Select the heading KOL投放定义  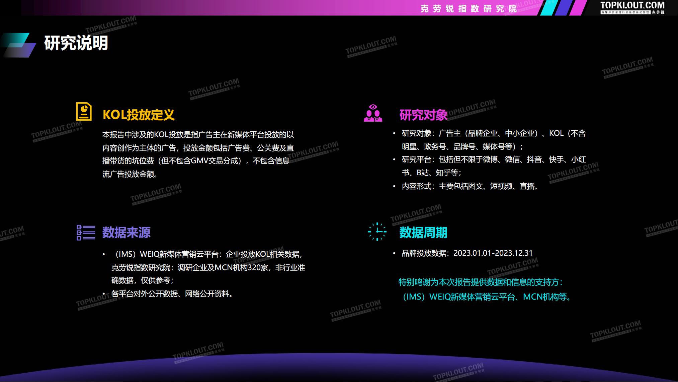(139, 115)
